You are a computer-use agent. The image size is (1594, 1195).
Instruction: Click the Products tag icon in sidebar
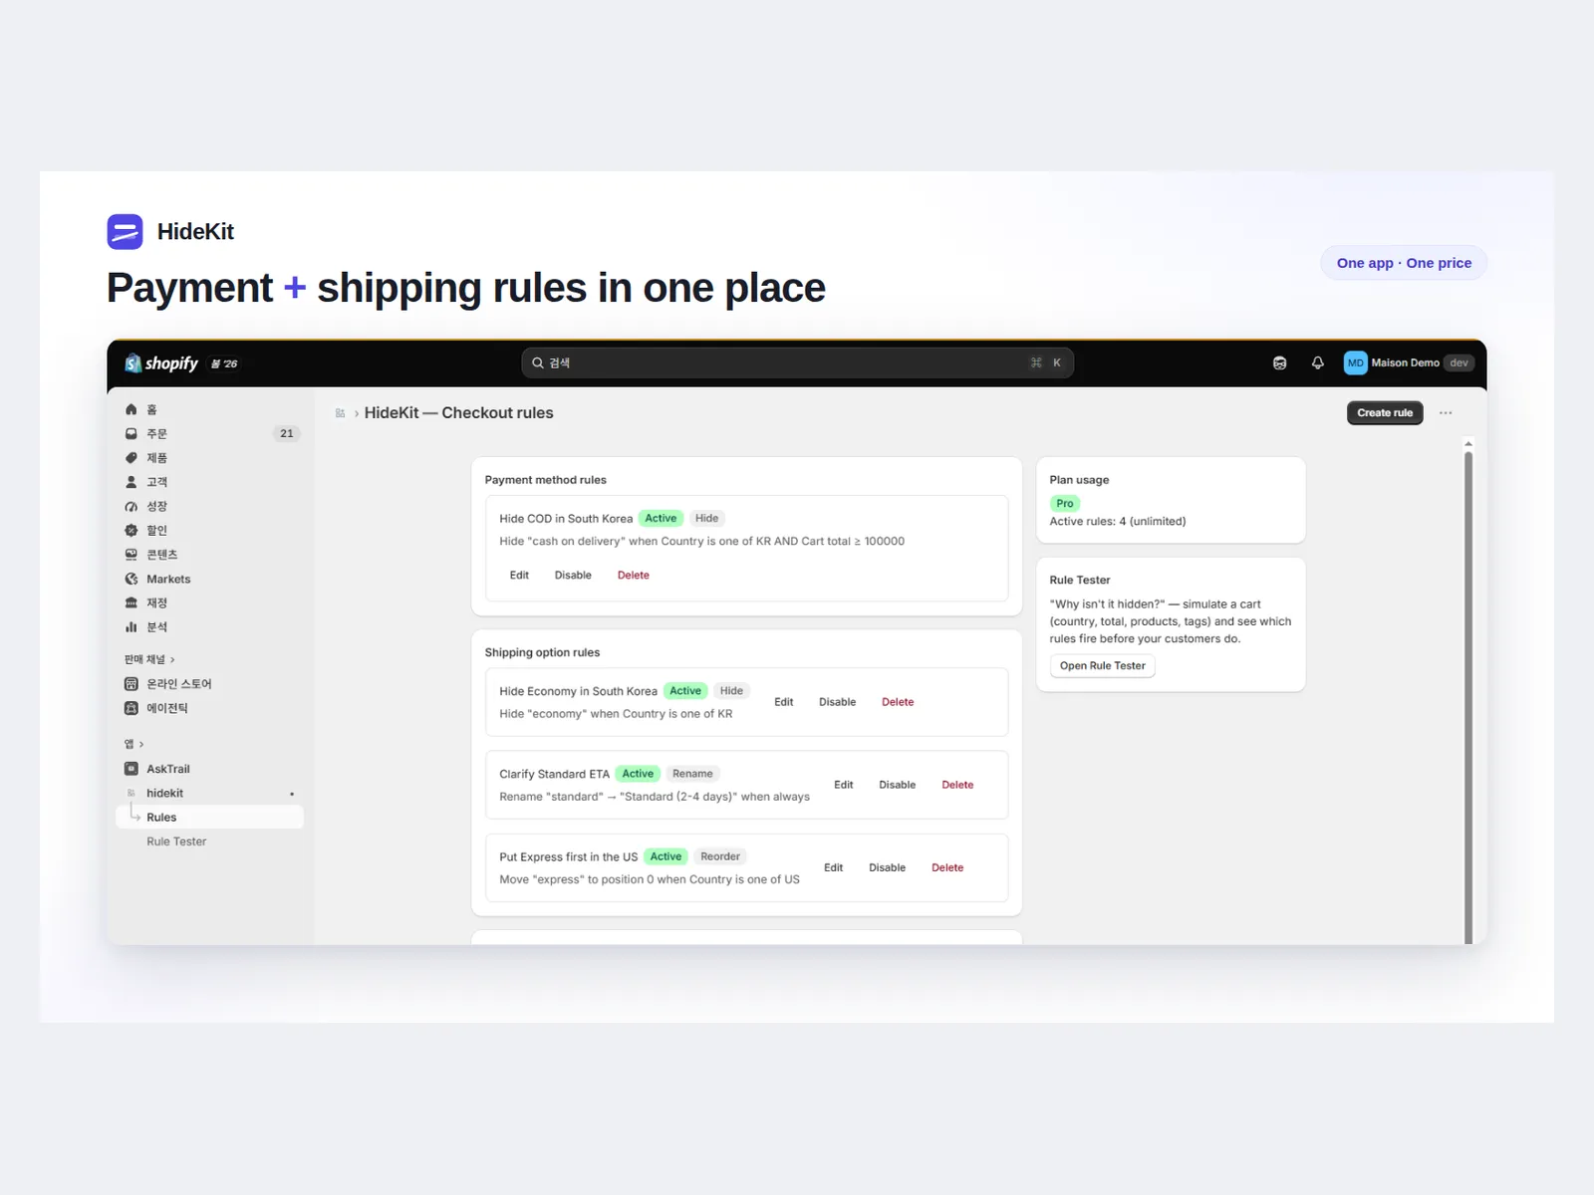click(x=131, y=458)
